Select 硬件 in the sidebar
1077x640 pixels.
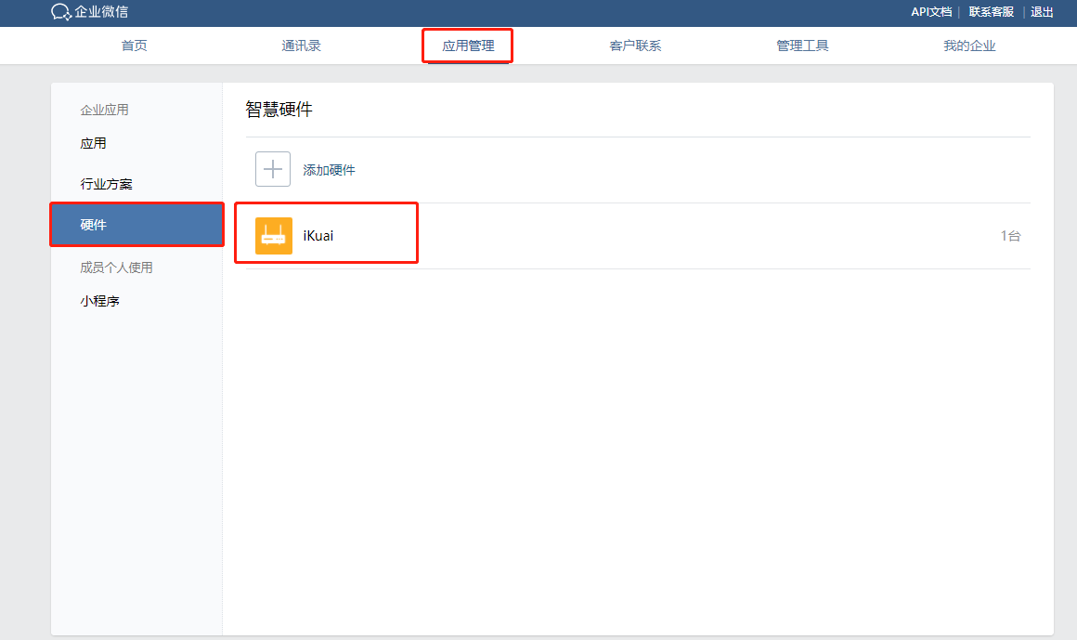click(x=136, y=225)
